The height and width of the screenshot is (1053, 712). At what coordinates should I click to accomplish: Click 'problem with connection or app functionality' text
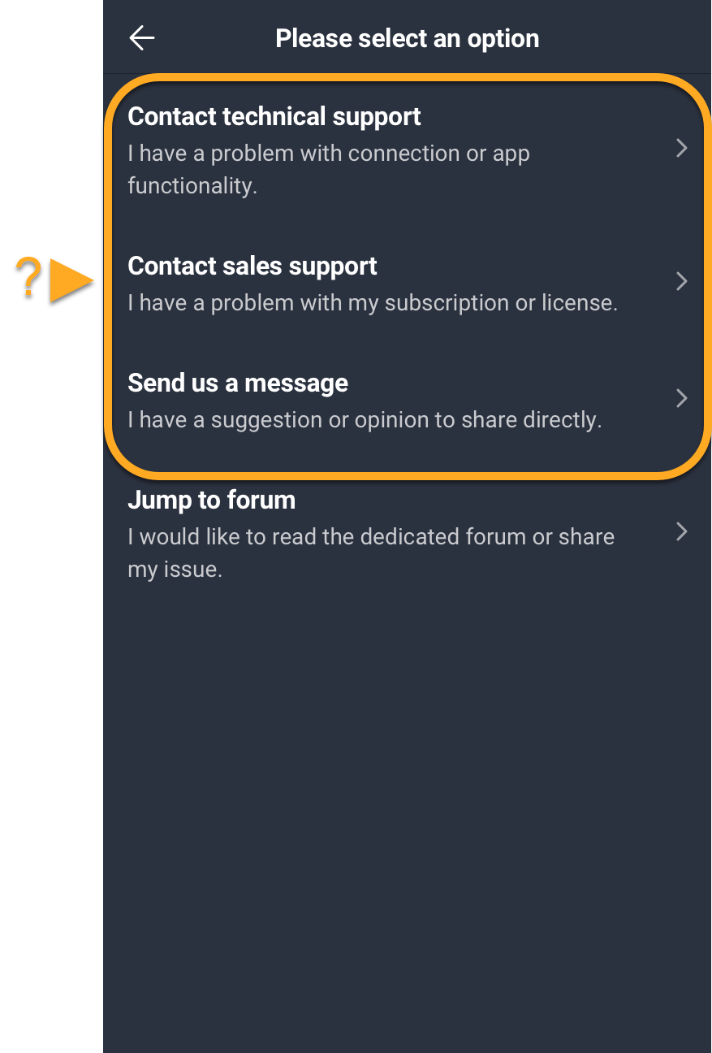point(329,169)
